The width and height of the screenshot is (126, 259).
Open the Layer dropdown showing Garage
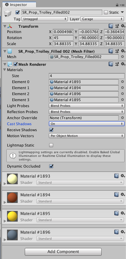(102, 19)
